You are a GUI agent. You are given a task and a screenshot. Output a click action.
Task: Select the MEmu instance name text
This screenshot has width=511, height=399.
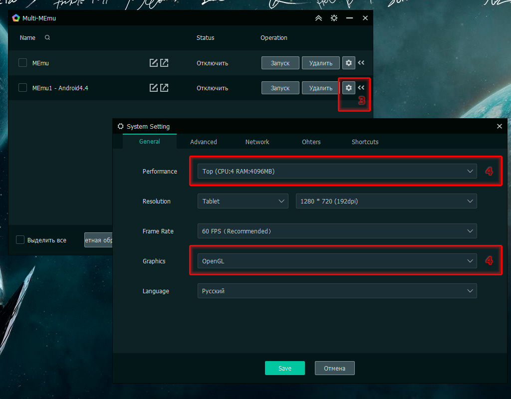[40, 63]
